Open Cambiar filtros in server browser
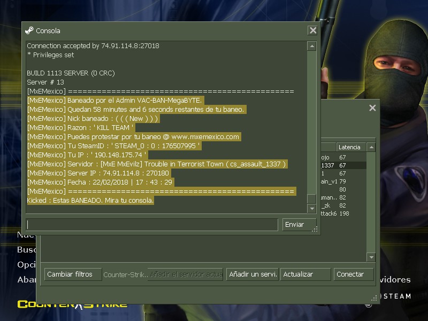 click(73, 274)
